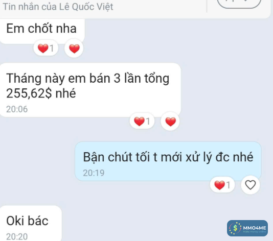273x241 pixels.
Task: Open the heart reaction count under the 255,62$ message
Action: click(x=142, y=121)
